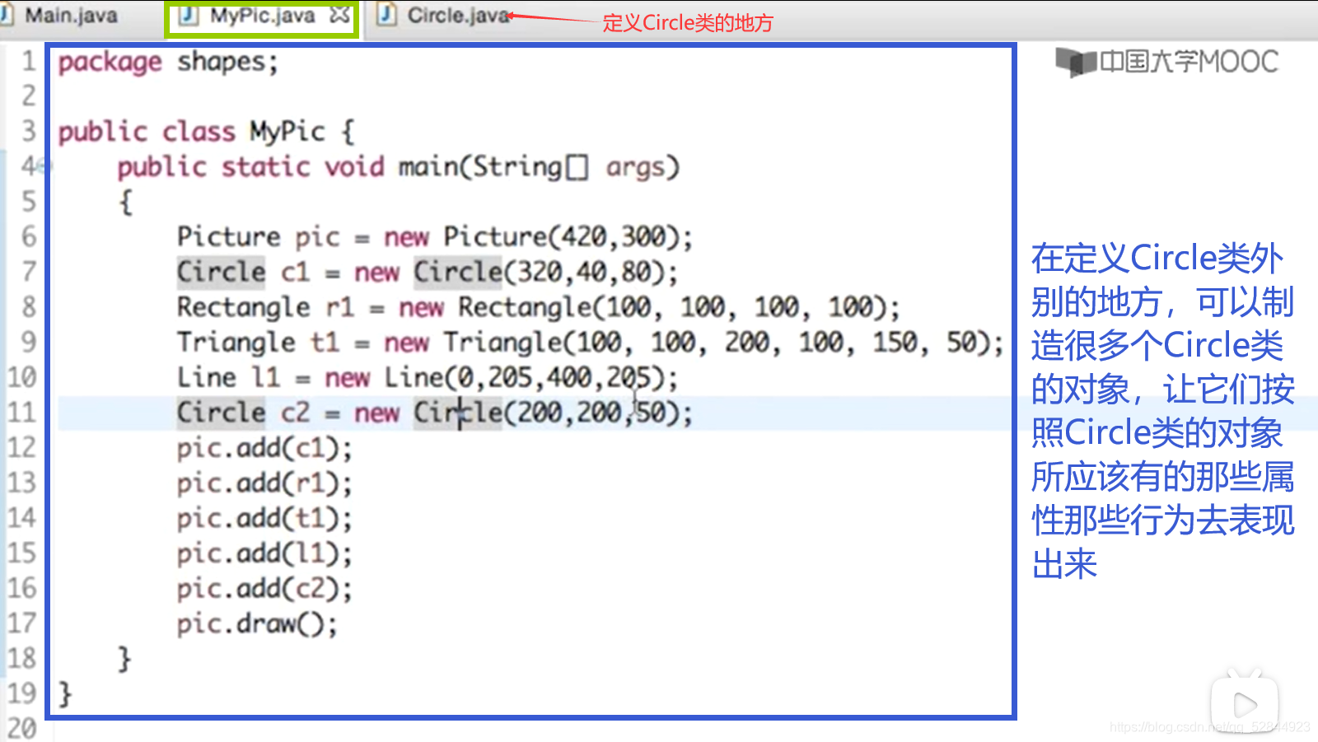Click 'main(String[] args)' method signature

539,167
